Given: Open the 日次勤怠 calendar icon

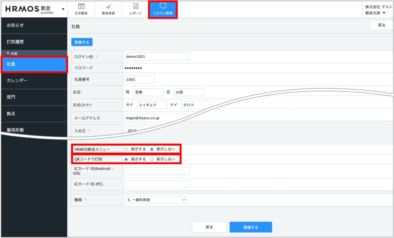Looking at the screenshot, I should [x=81, y=7].
